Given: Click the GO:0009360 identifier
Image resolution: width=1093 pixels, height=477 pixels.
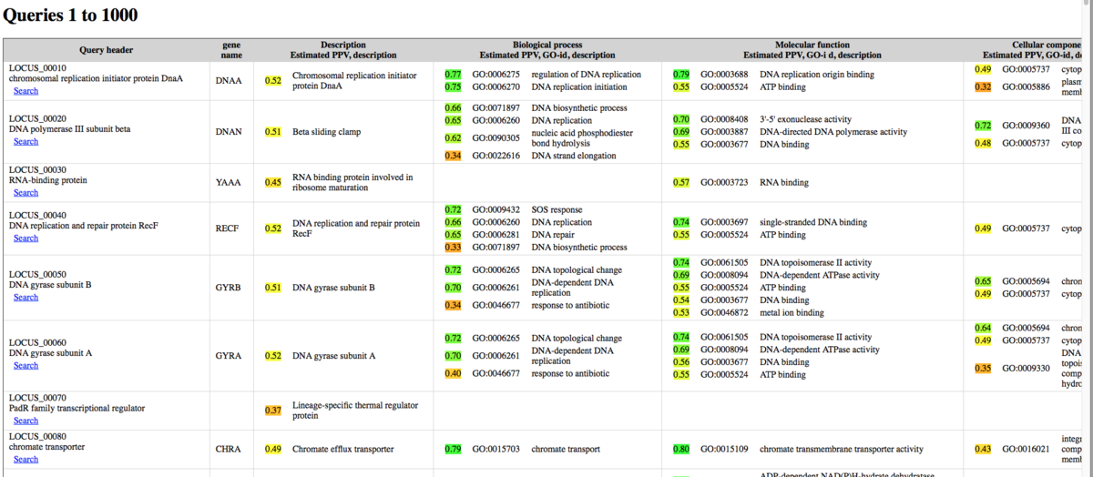Looking at the screenshot, I should pos(1026,126).
